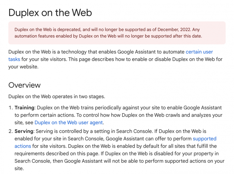Click list number 1 in Overview
Image resolution: width=234 pixels, height=174 pixels.
point(11,108)
